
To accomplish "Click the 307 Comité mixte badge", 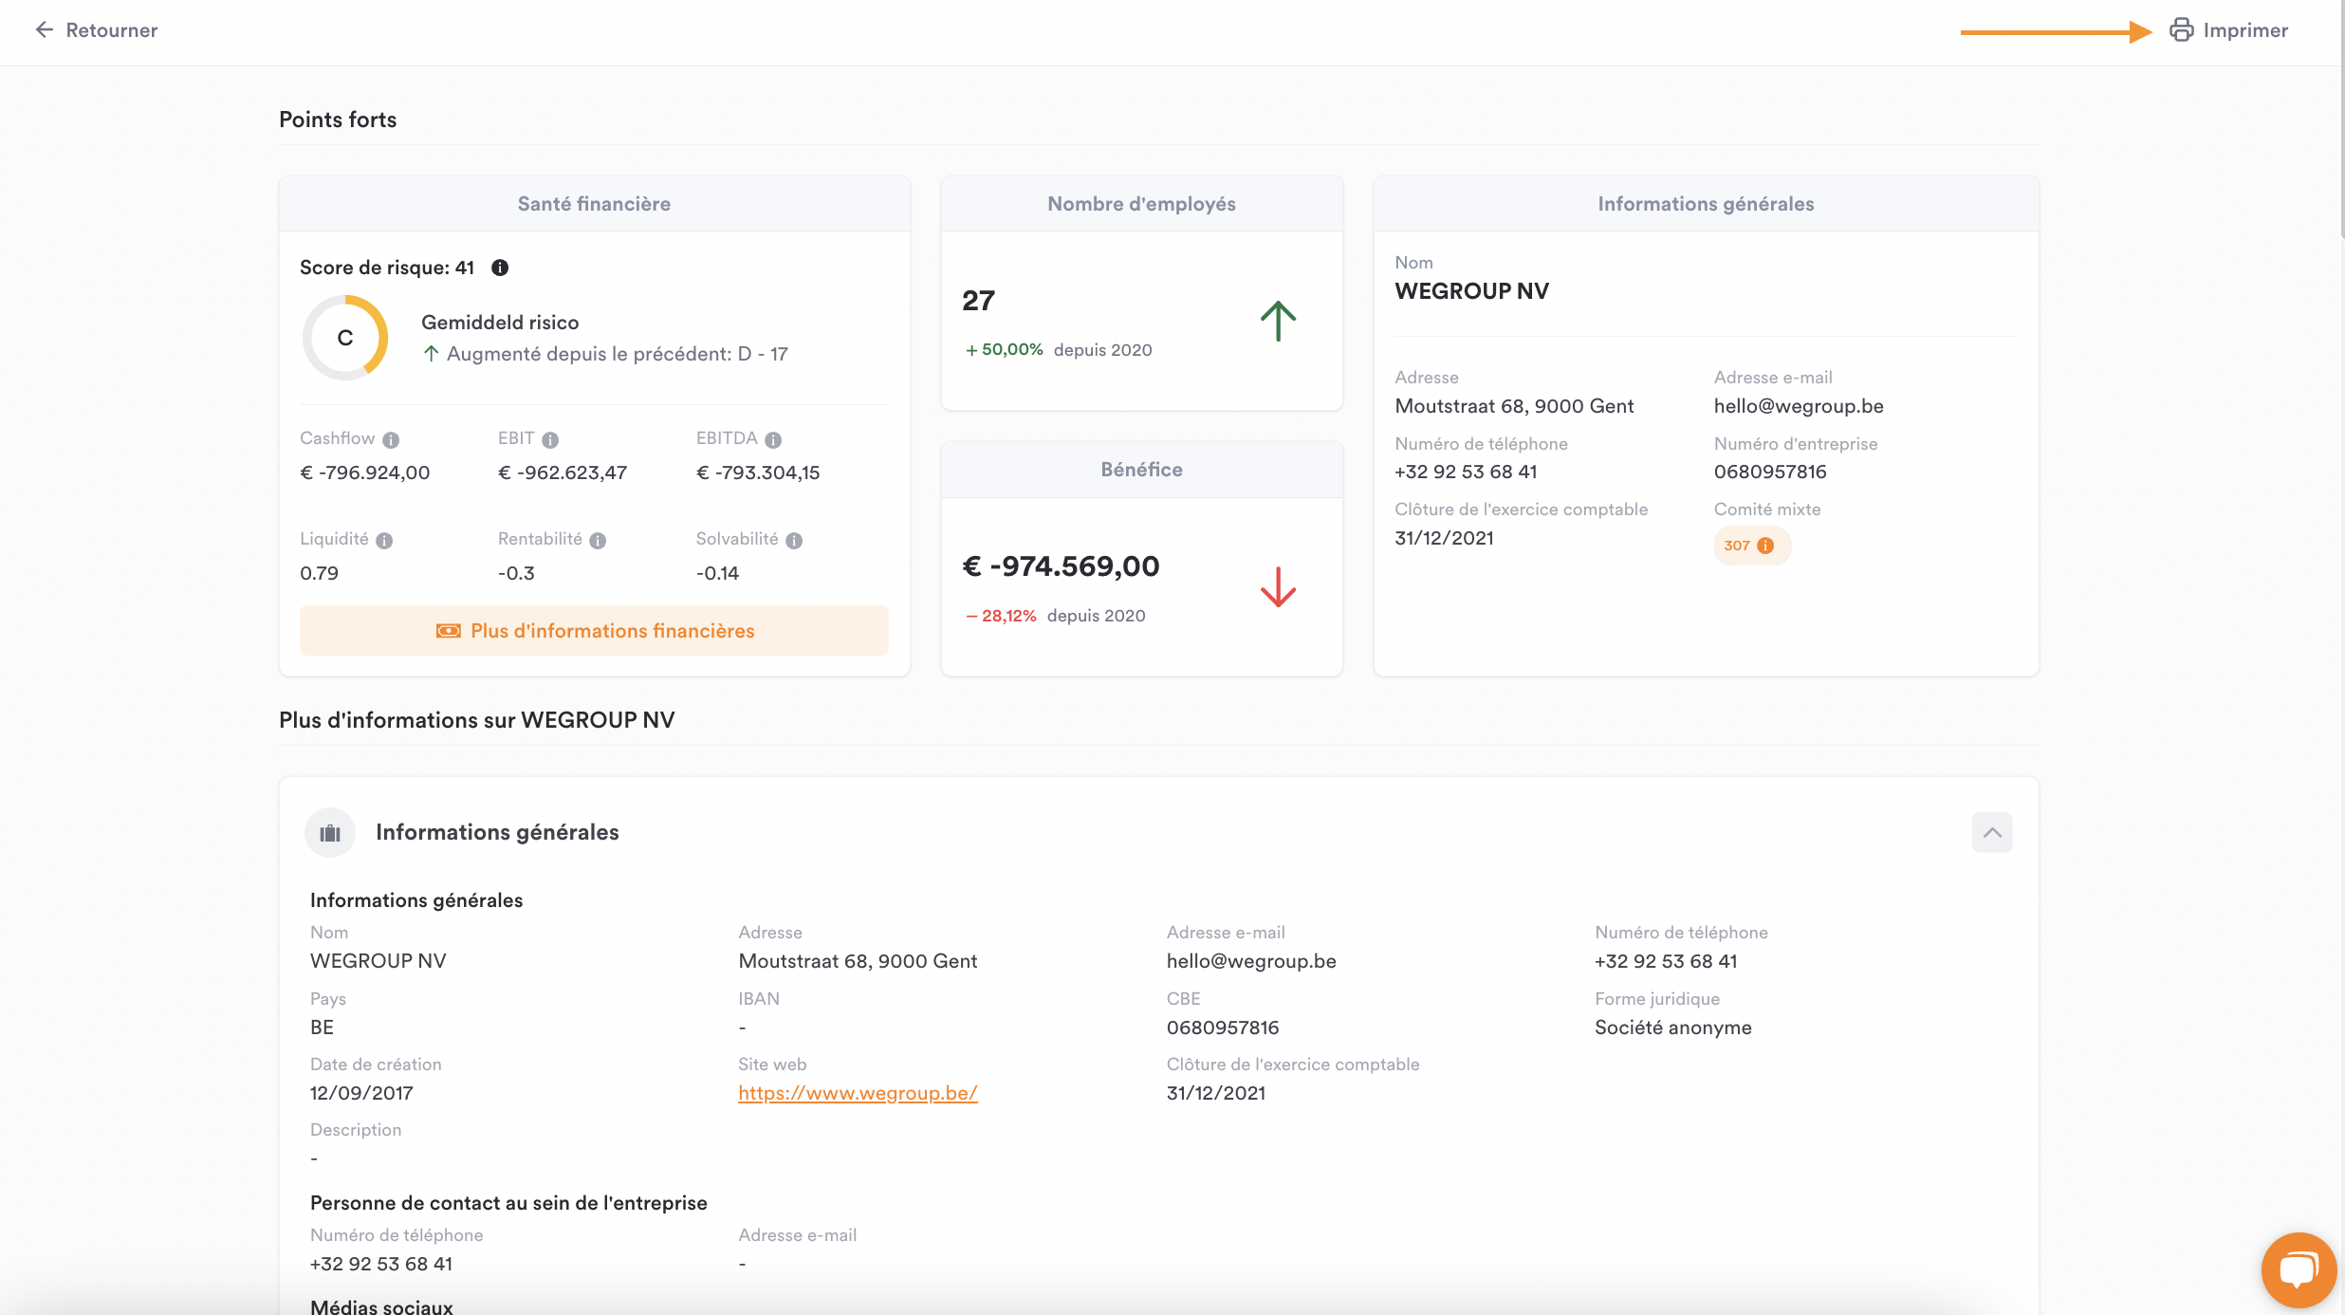I will (x=1751, y=546).
